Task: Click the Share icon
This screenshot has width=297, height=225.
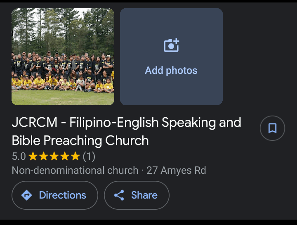Action: 119,195
